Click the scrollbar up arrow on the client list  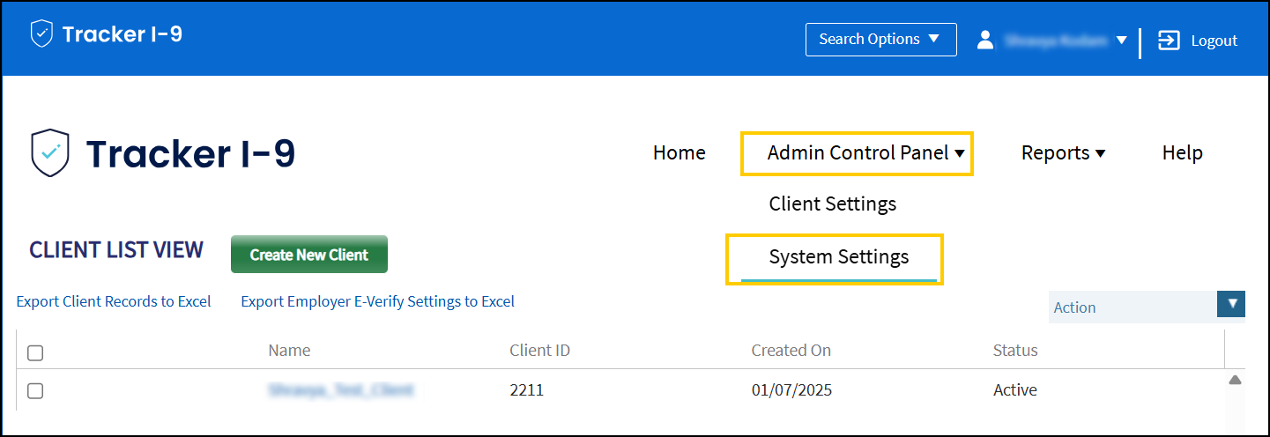1235,380
